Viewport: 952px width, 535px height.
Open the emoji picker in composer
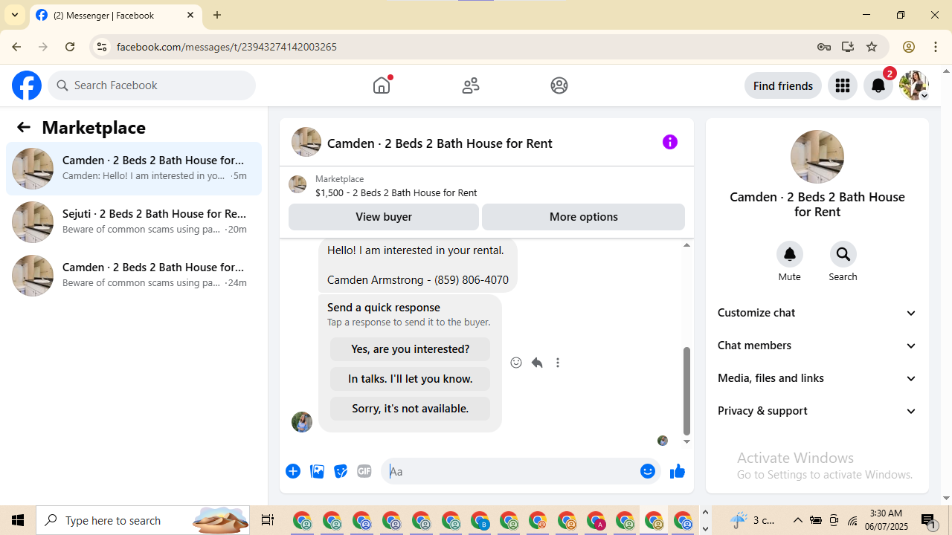[x=648, y=471]
